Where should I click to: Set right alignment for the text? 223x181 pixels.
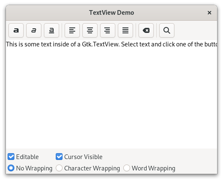(108, 30)
